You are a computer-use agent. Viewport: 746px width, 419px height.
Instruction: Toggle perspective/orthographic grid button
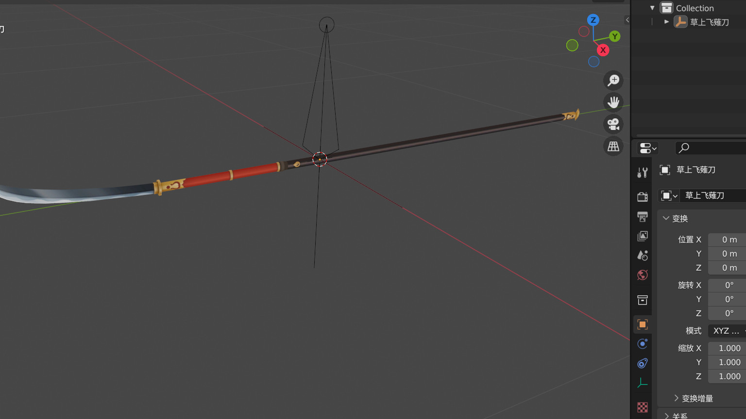tap(613, 146)
